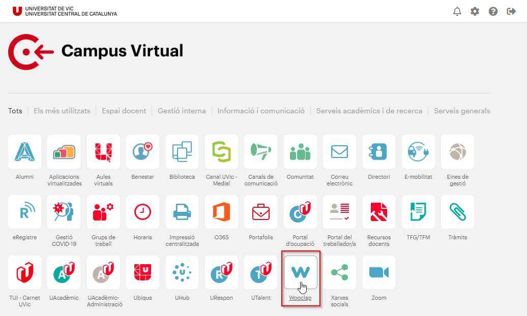Click the Directori label text

[x=379, y=177]
